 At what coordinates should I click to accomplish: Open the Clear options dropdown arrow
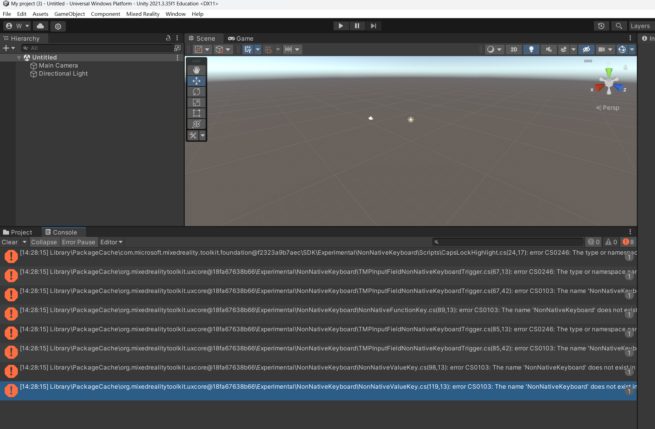[25, 242]
